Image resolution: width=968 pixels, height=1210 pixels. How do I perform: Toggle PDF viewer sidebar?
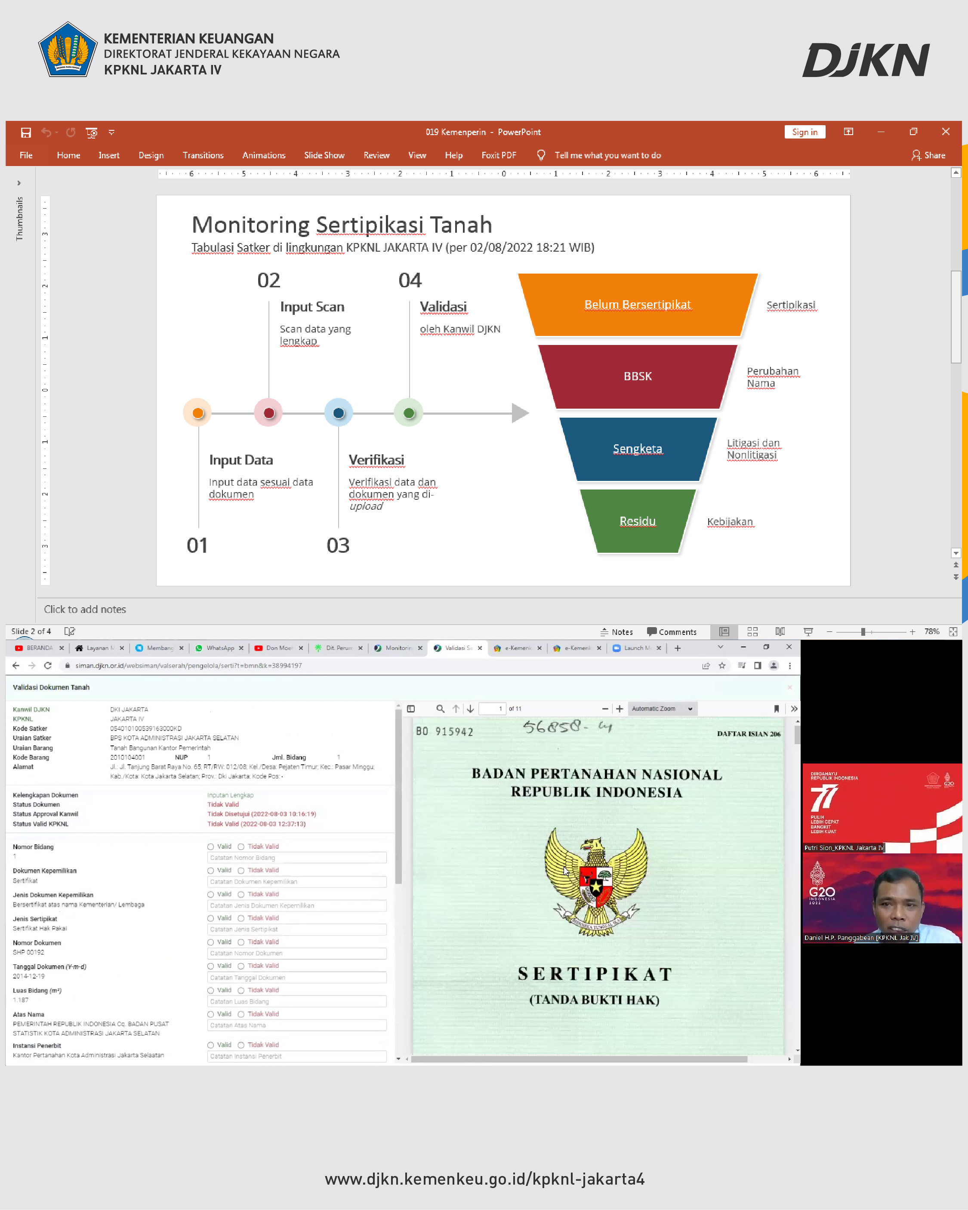[x=411, y=709]
